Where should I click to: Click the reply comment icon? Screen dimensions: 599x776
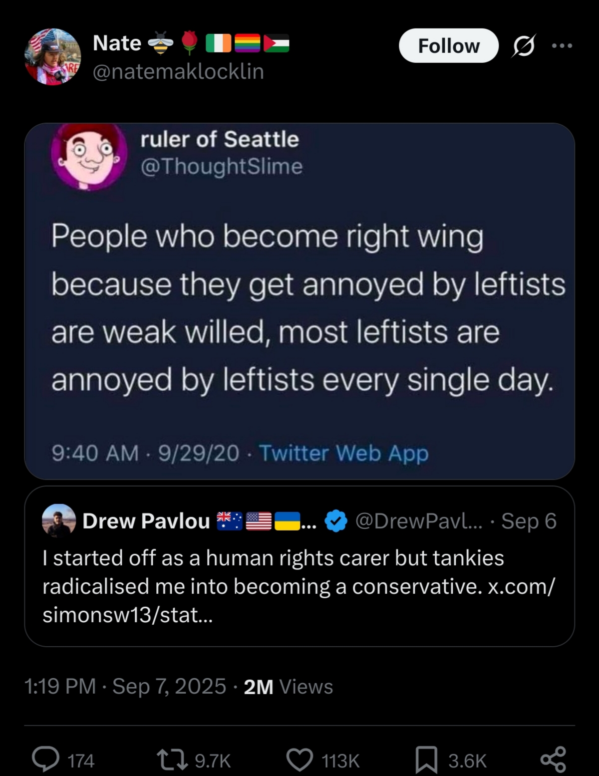pyautogui.click(x=46, y=760)
